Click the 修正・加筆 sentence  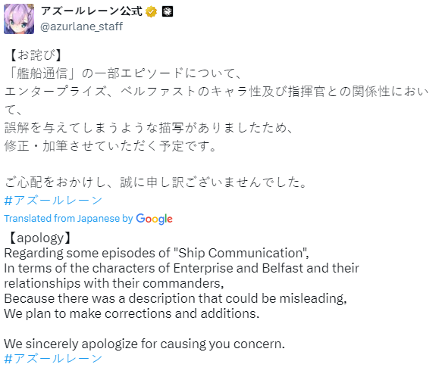click(111, 146)
